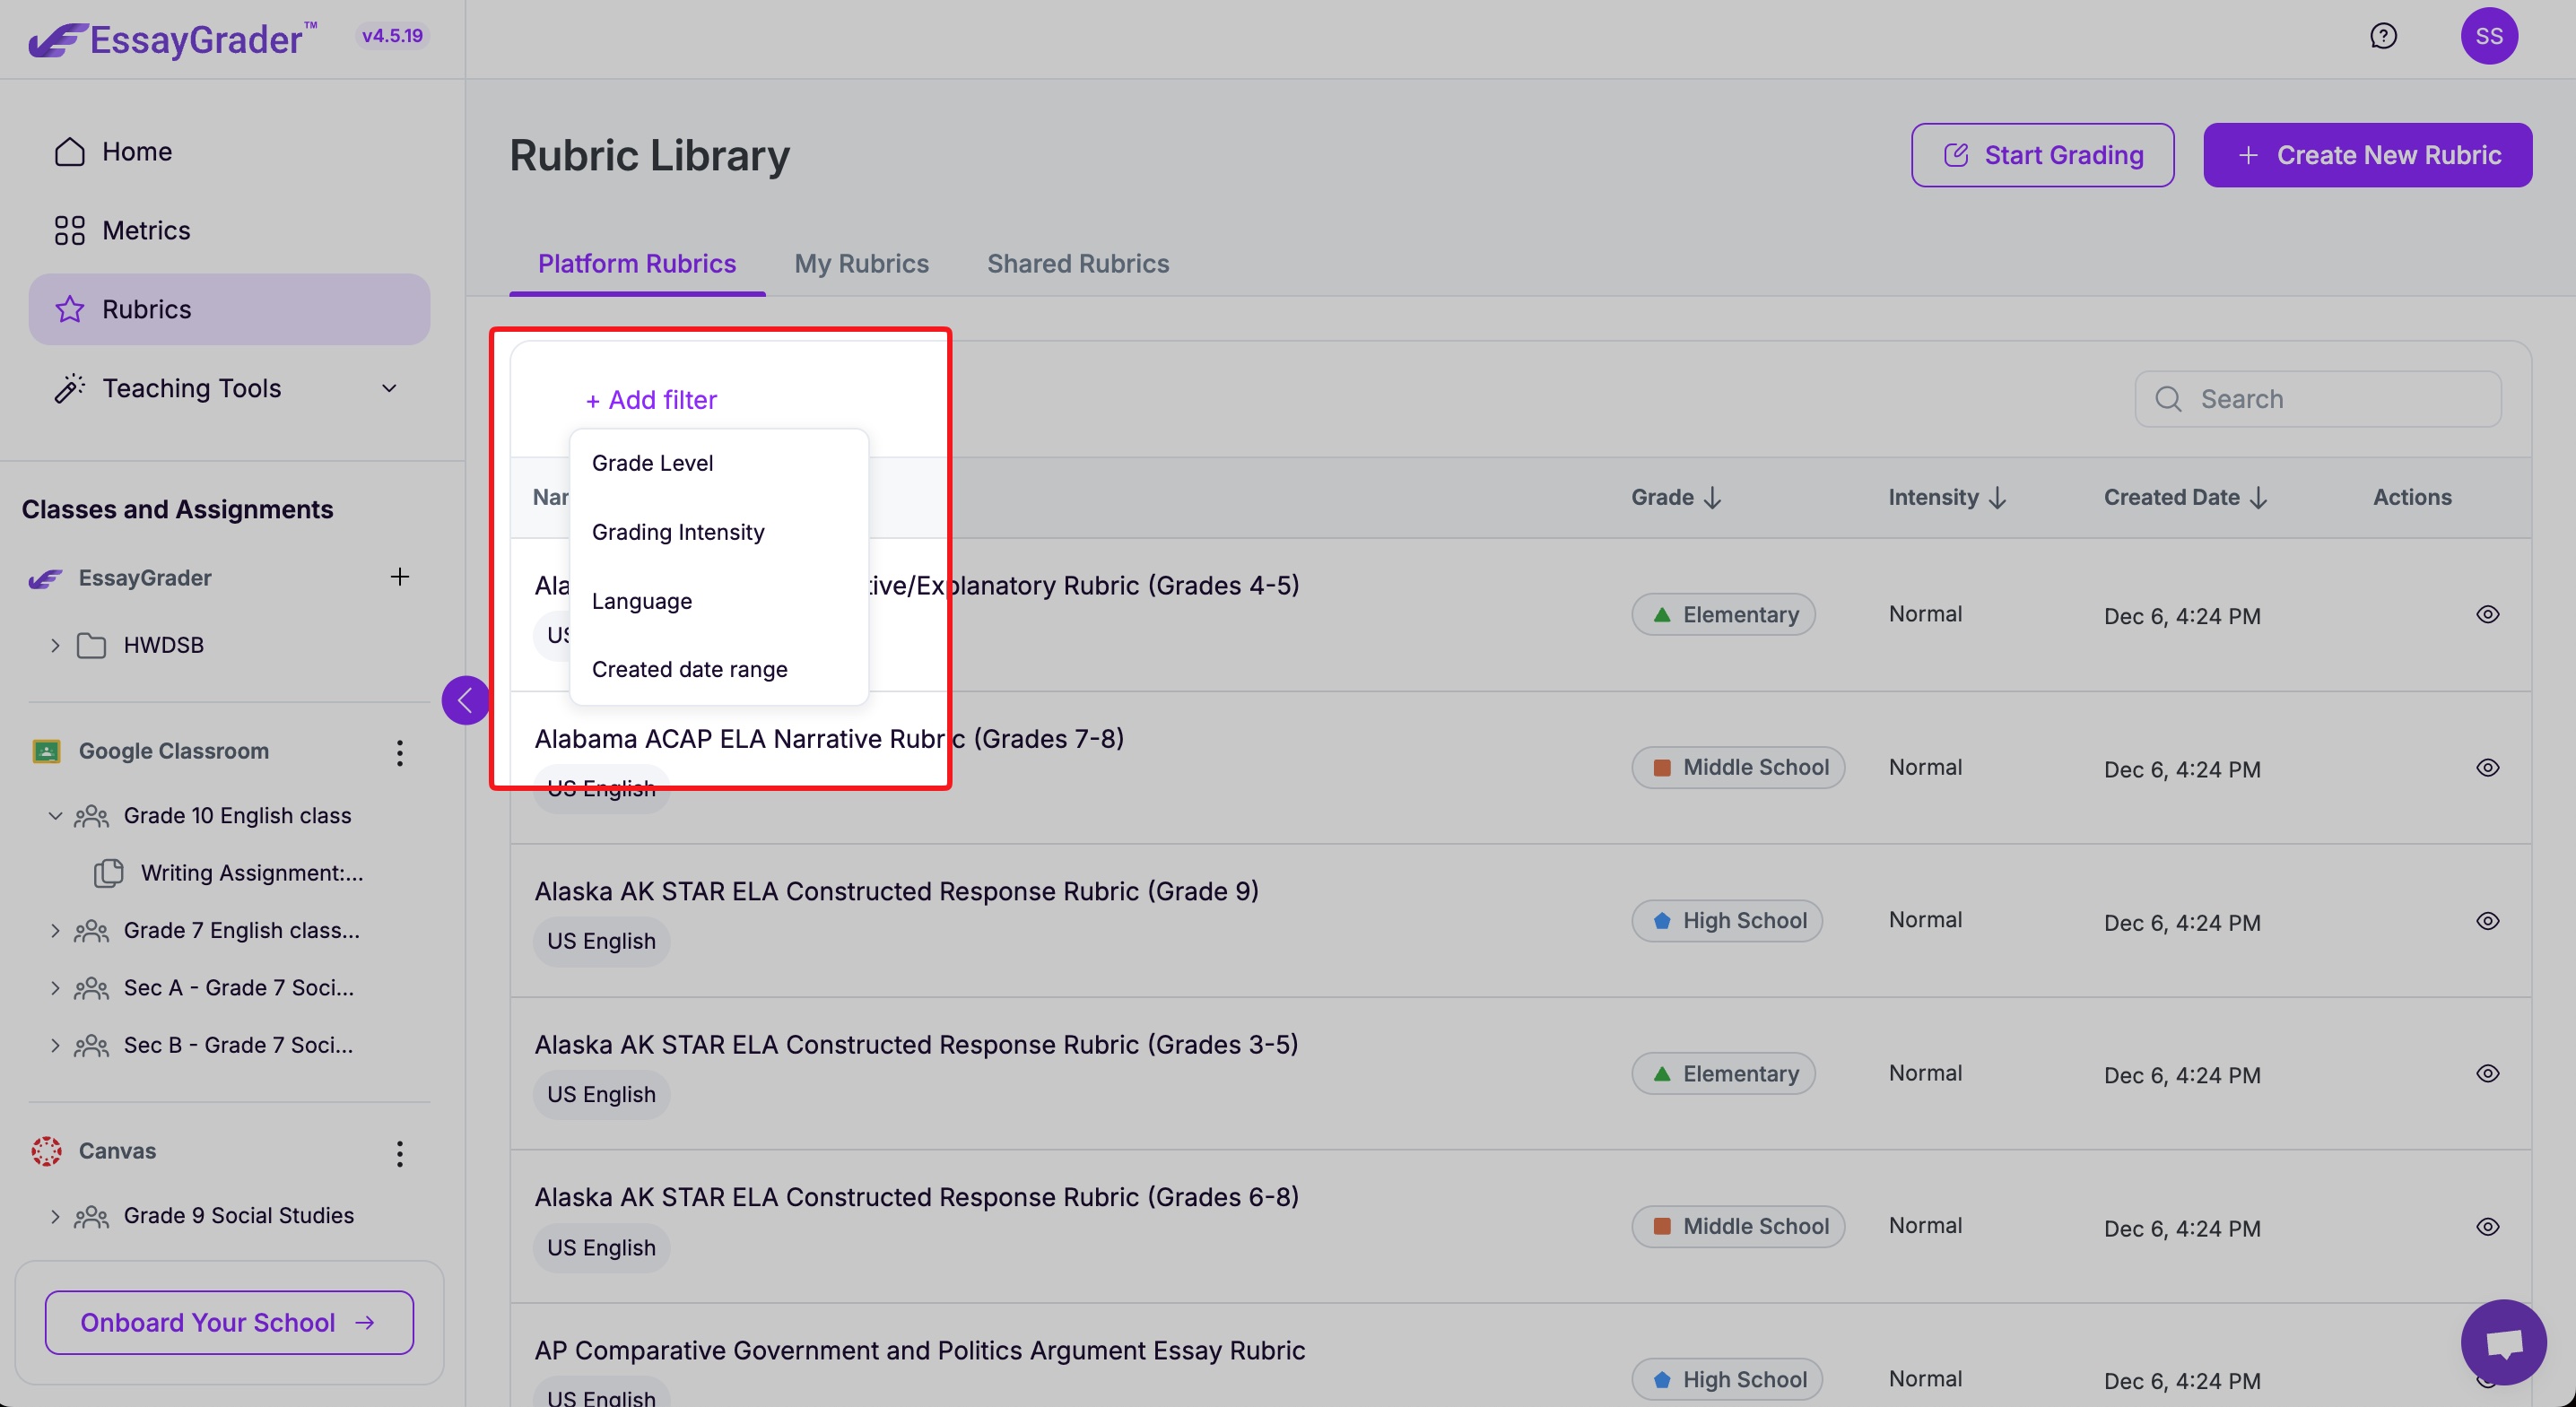Switch to My Rubrics tab
The height and width of the screenshot is (1407, 2576).
click(x=861, y=263)
